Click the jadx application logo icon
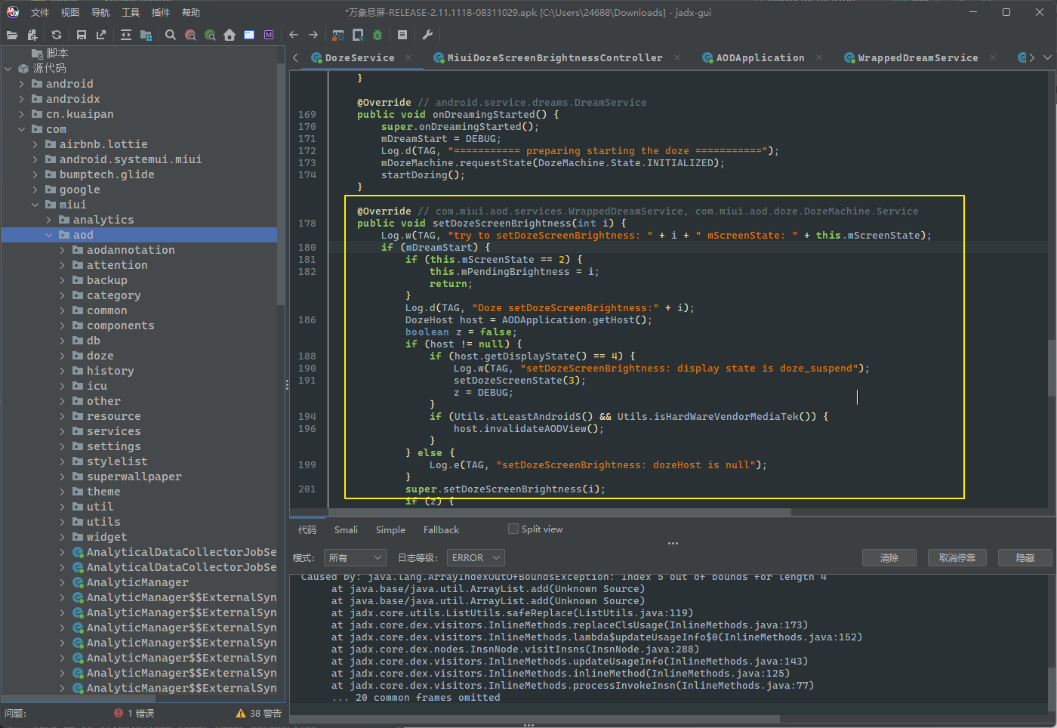The width and height of the screenshot is (1057, 728). [x=13, y=12]
